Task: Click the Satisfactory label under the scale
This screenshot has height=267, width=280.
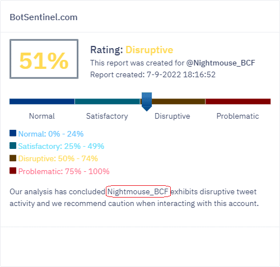Action: 107,116
